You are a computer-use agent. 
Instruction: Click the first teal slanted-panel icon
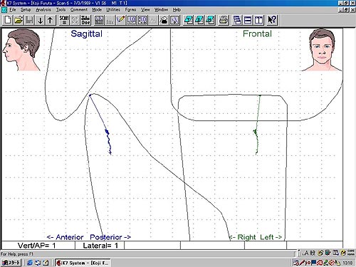coord(189,20)
